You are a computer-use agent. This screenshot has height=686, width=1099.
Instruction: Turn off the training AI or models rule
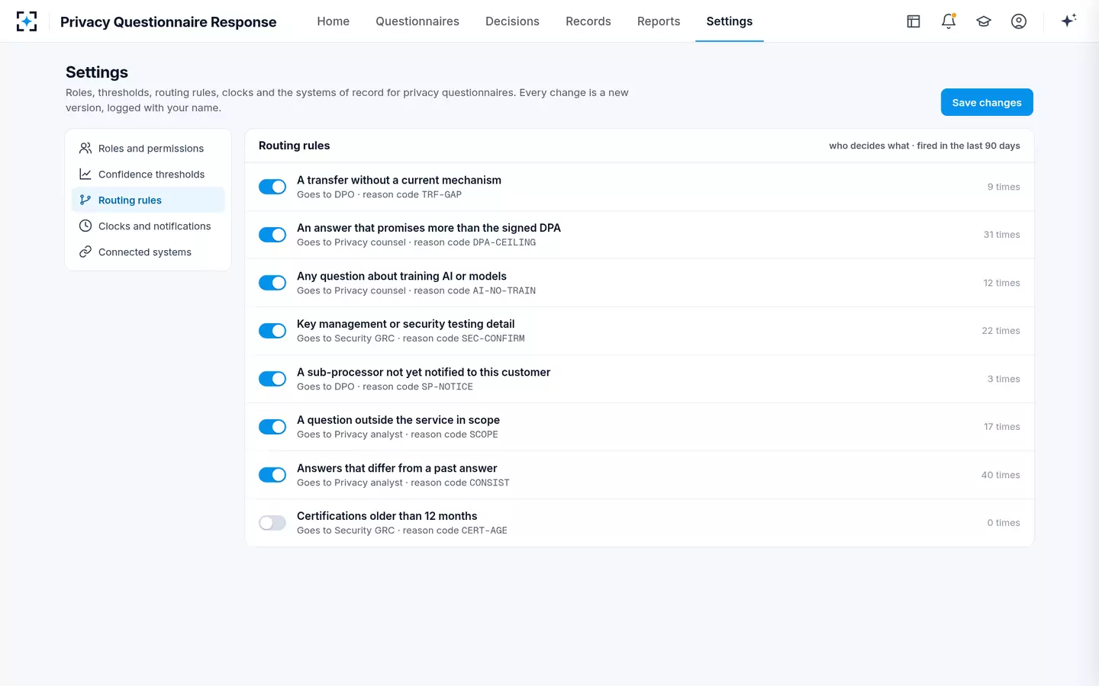(272, 283)
